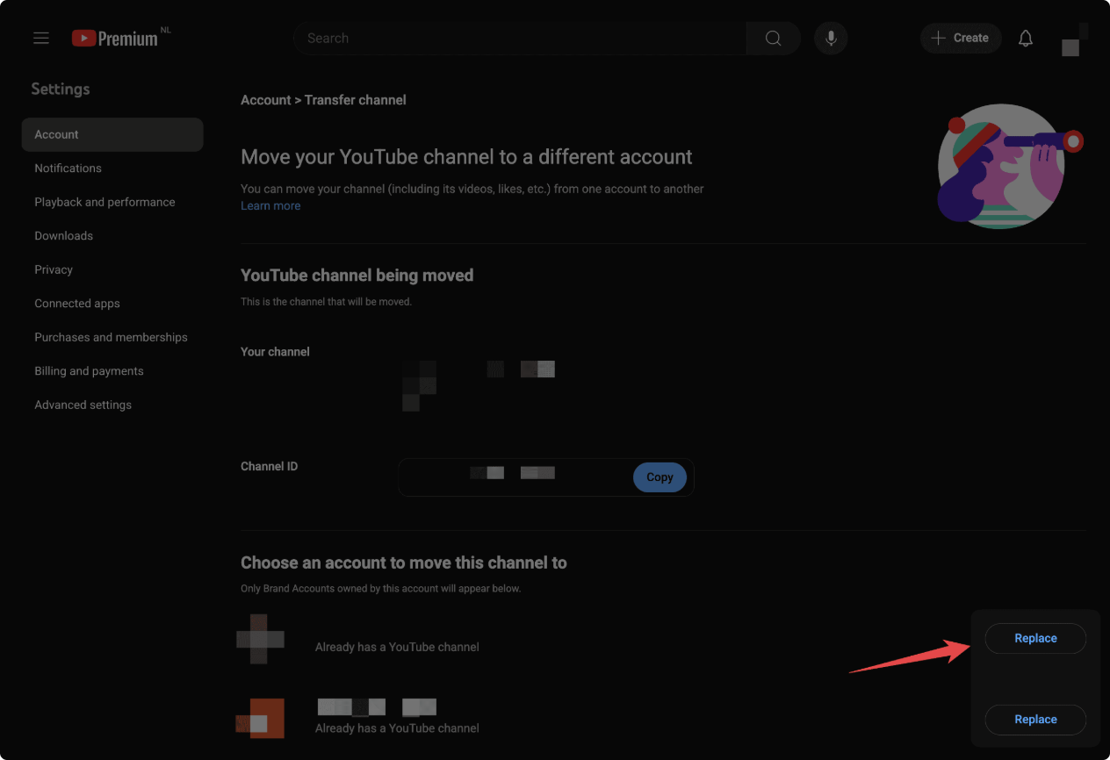1110x760 pixels.
Task: Click the Create button
Action: coord(960,39)
